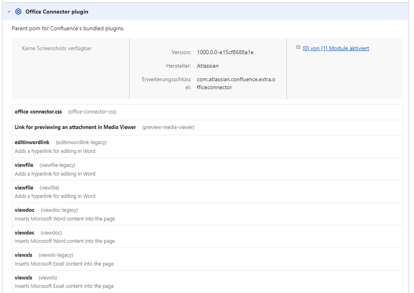
Task: Click the (viewfile) key text
Action: click(49, 188)
